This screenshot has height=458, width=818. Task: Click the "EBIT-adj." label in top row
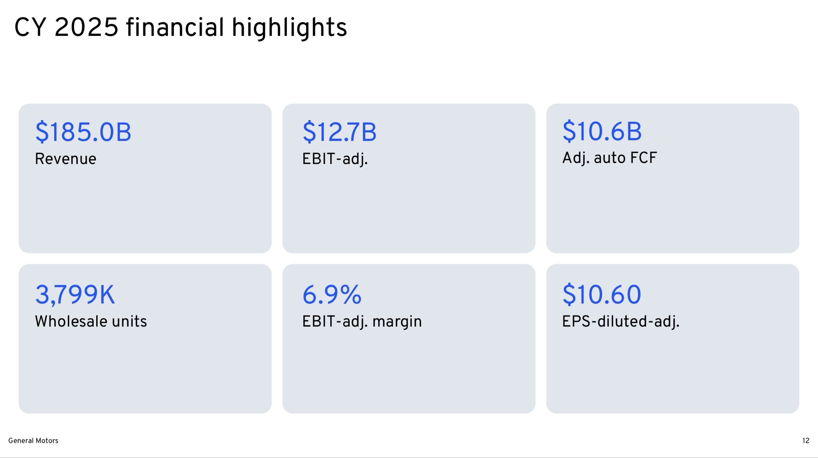point(335,159)
